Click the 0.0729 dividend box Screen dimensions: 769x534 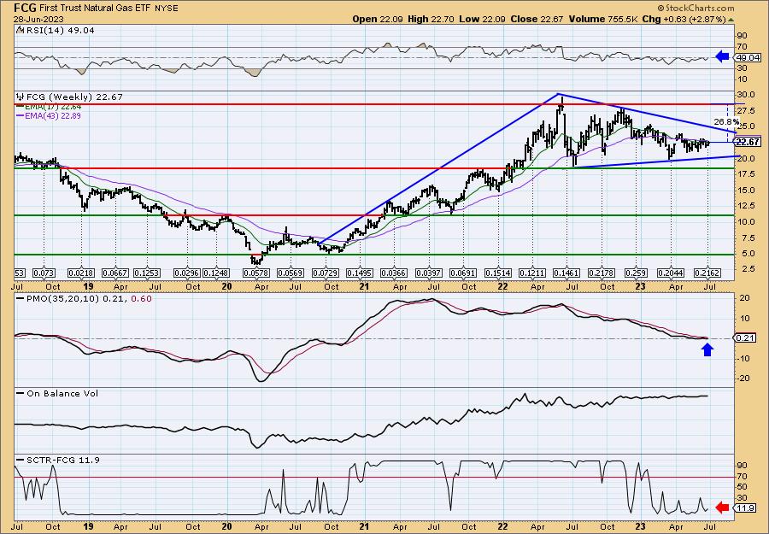click(326, 273)
